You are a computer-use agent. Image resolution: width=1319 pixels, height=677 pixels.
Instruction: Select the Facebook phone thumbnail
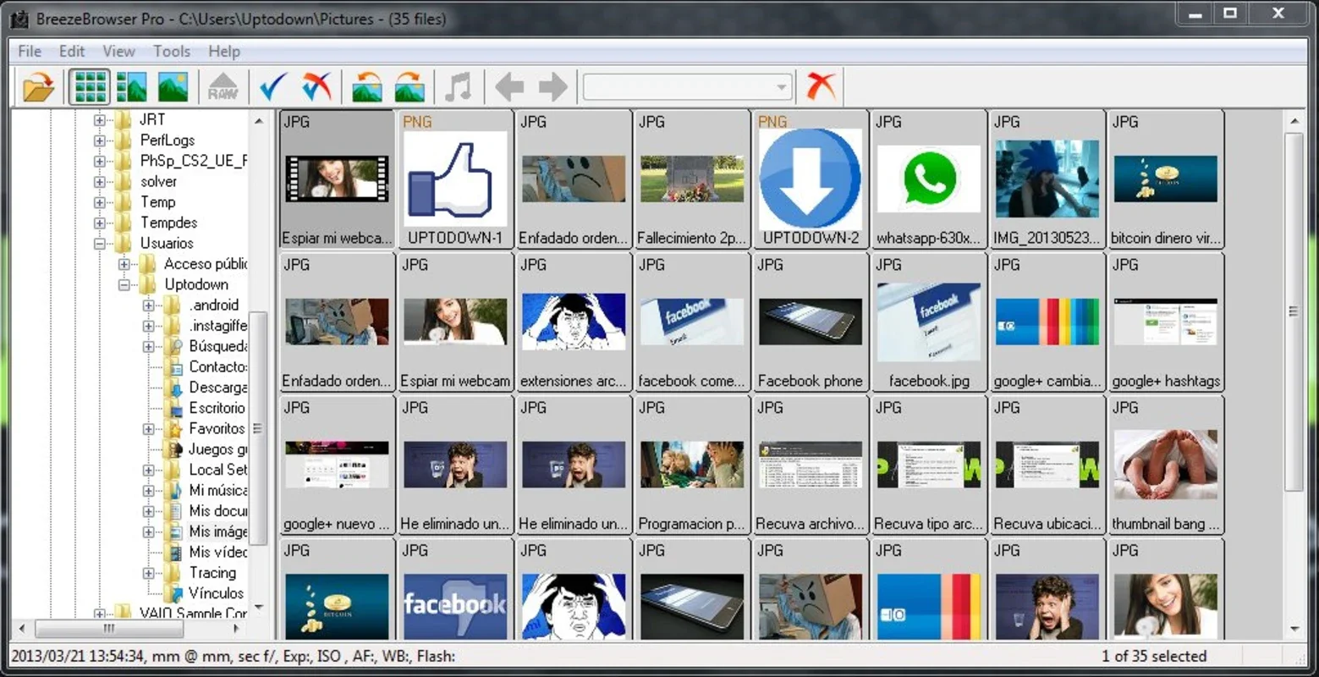point(811,322)
